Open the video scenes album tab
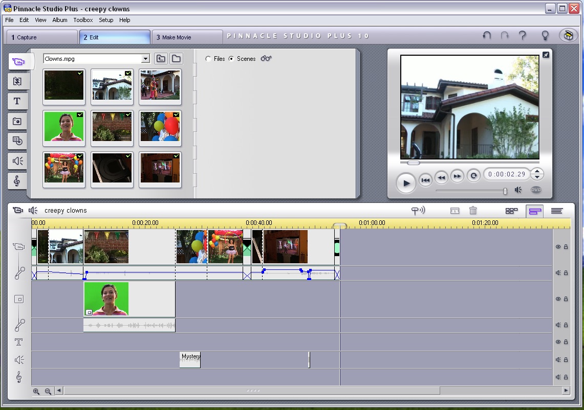This screenshot has height=410, width=584. (18, 62)
